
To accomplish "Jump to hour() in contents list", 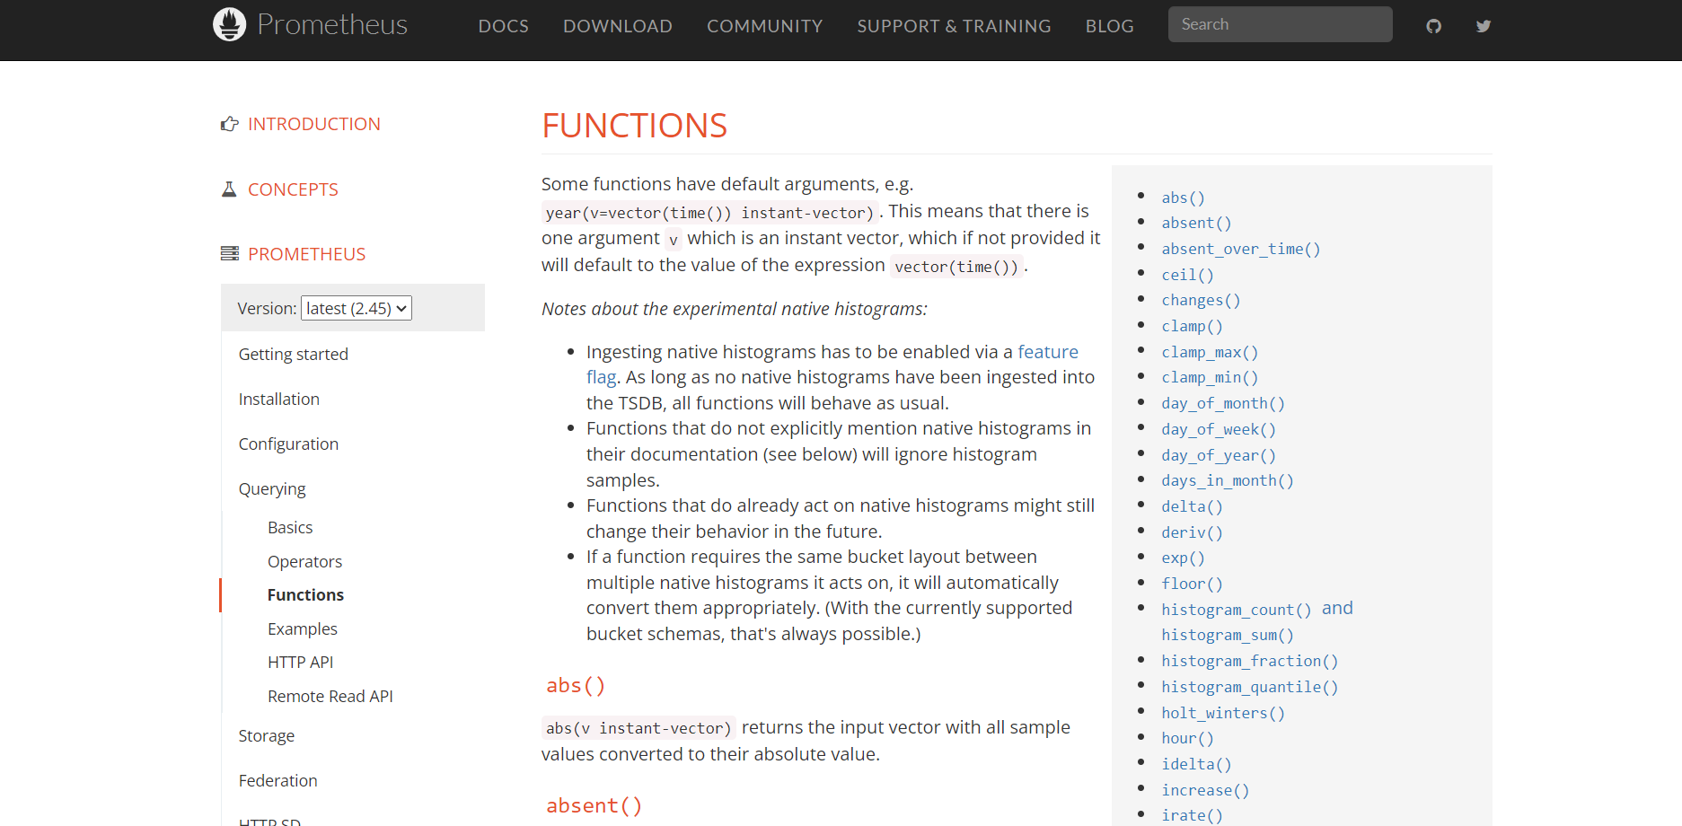I will [1187, 738].
